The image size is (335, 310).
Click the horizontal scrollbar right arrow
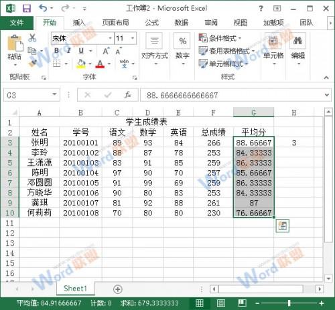coord(320,289)
